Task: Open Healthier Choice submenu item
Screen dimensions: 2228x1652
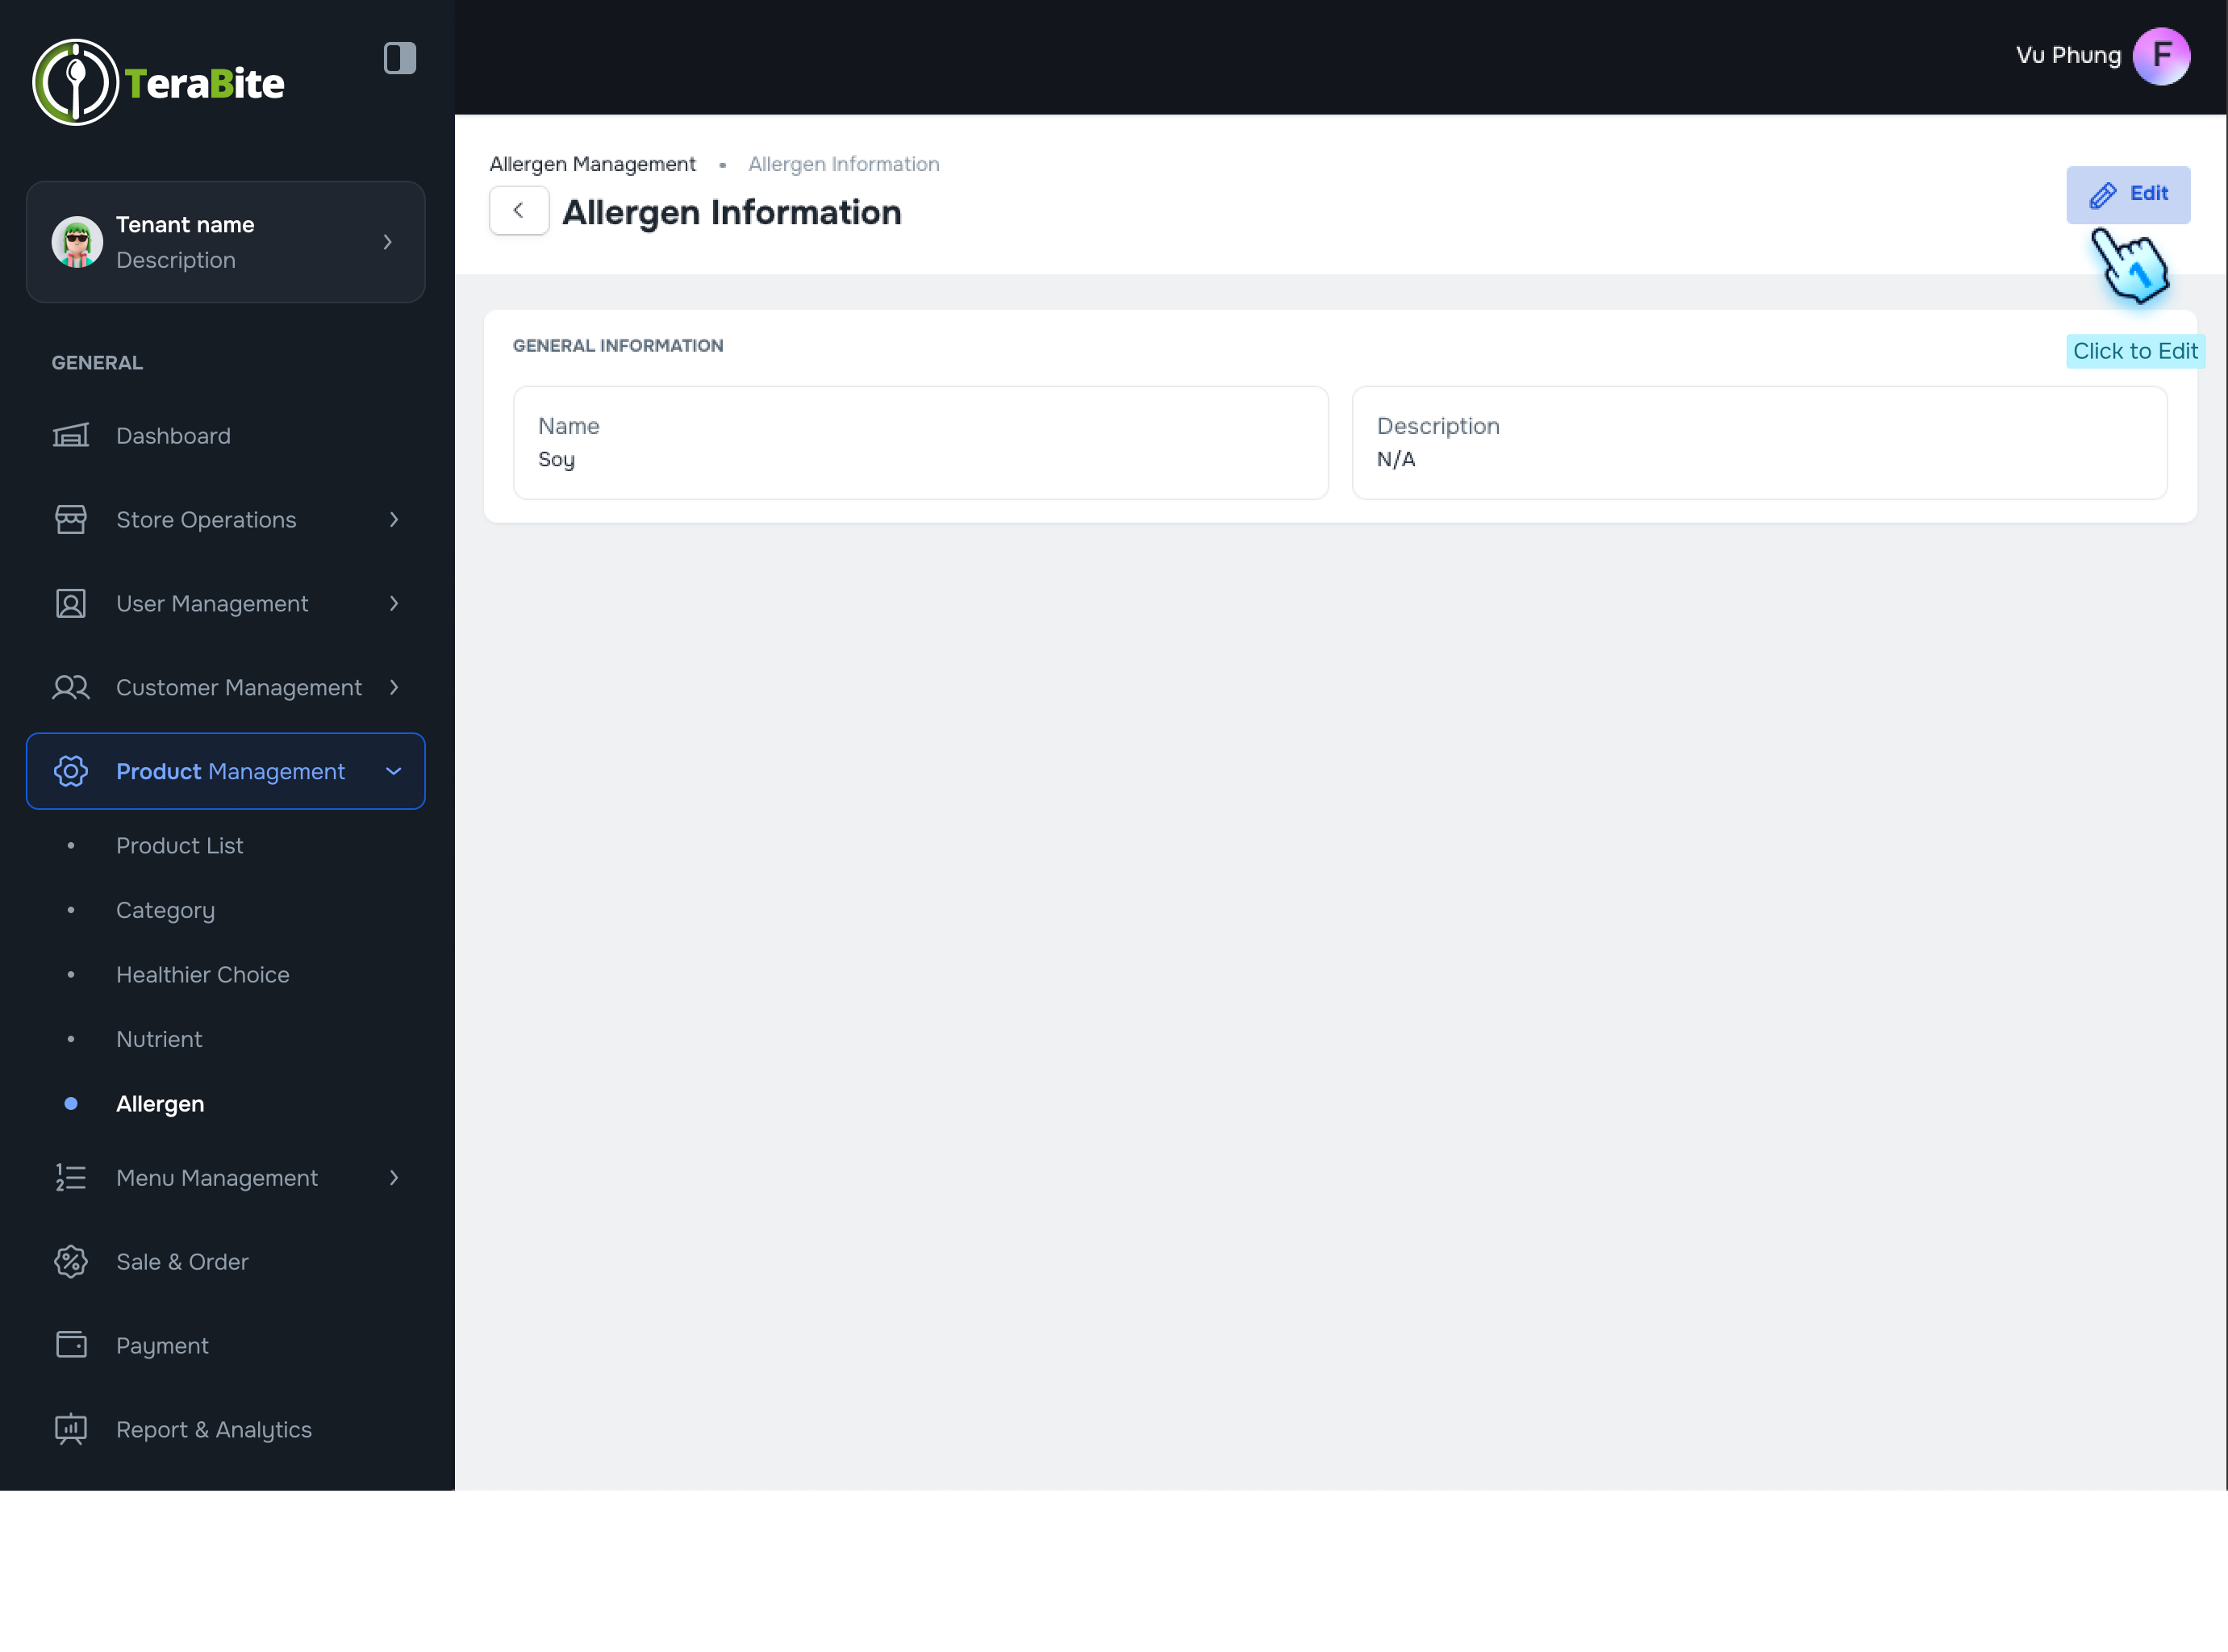Action: tap(203, 975)
